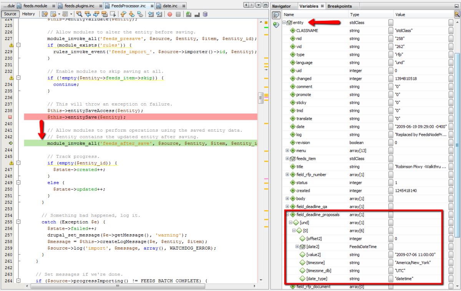Create a new watch in the Variables panel
Screen dimensions: 461x291
tap(276, 25)
